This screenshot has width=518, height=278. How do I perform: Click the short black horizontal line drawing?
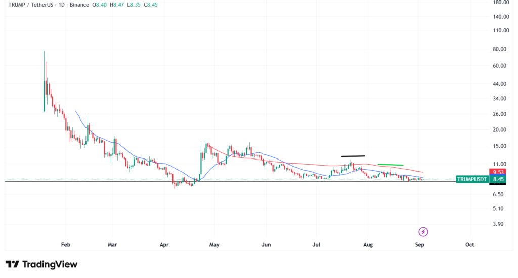tap(353, 156)
